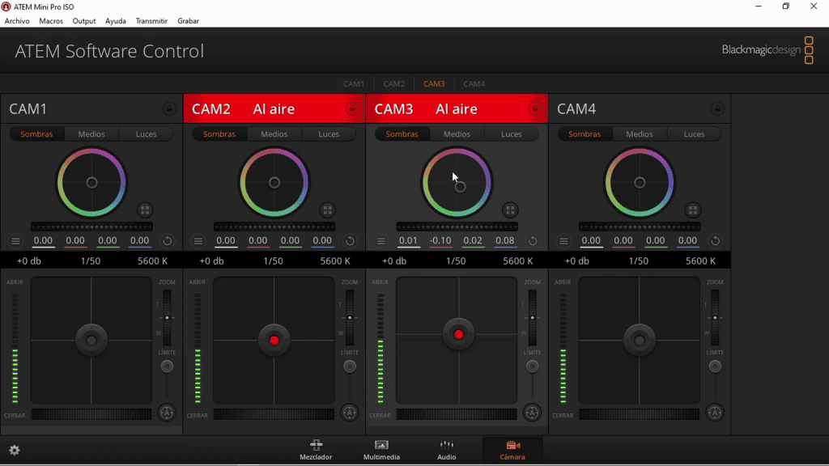Image resolution: width=829 pixels, height=466 pixels.
Task: Open the Multimedia page
Action: [x=381, y=450]
